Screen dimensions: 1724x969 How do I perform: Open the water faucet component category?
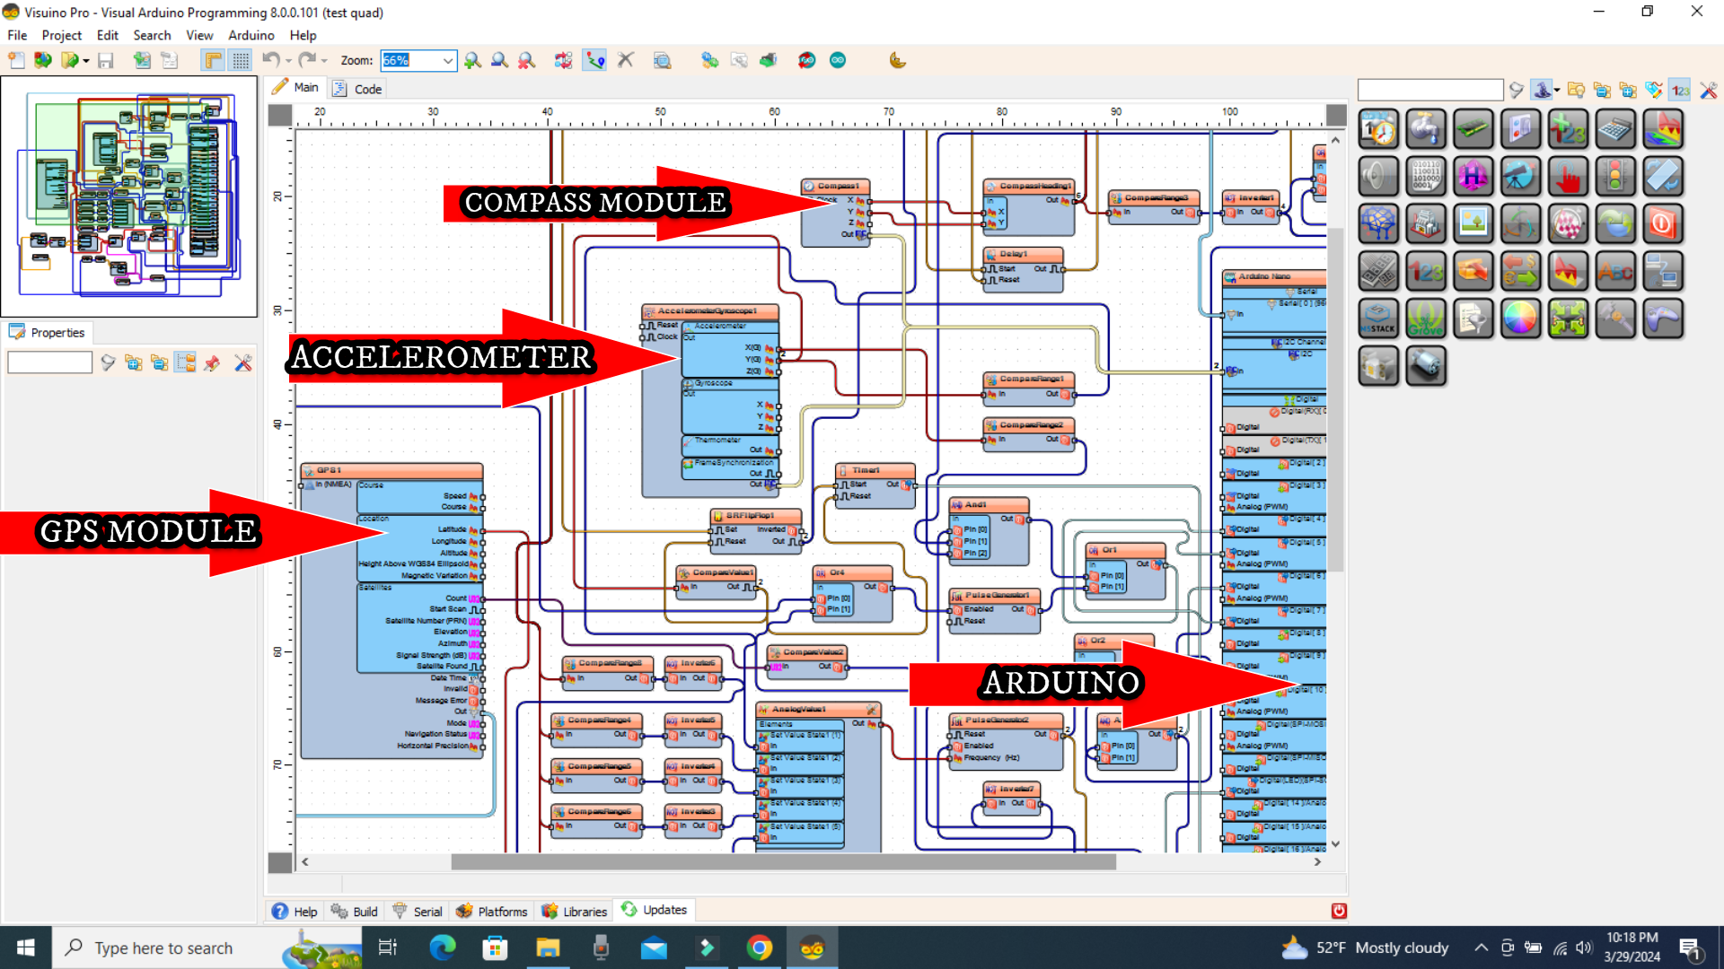1426,129
